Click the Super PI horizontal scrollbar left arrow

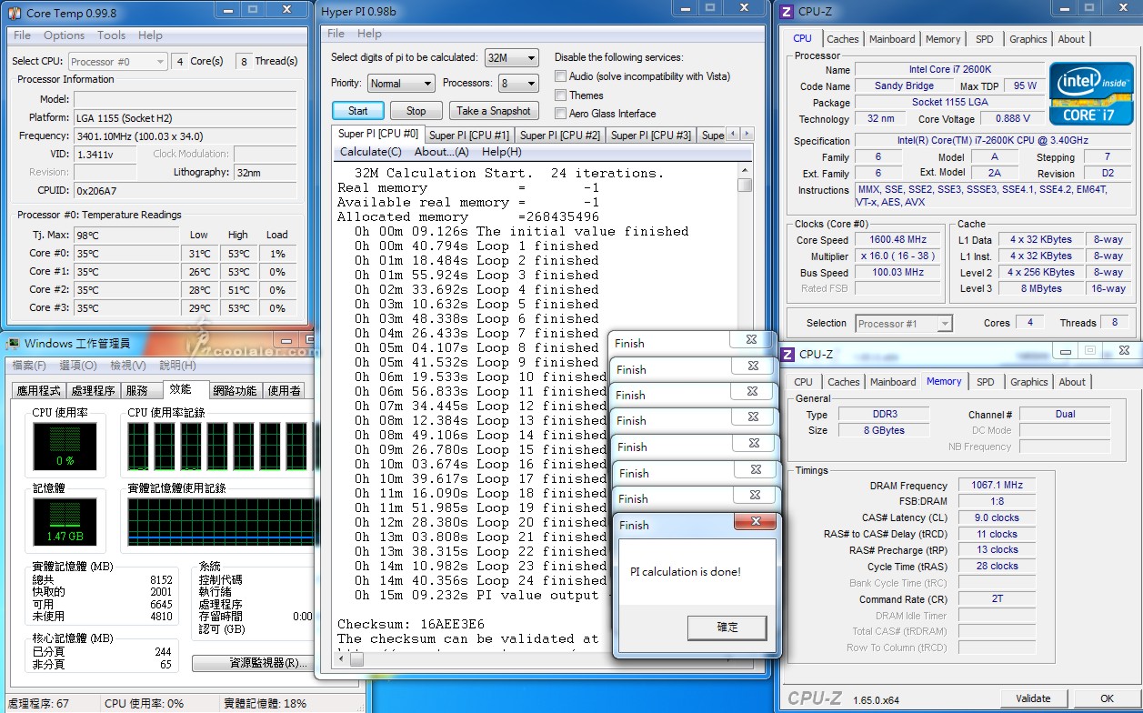point(343,659)
